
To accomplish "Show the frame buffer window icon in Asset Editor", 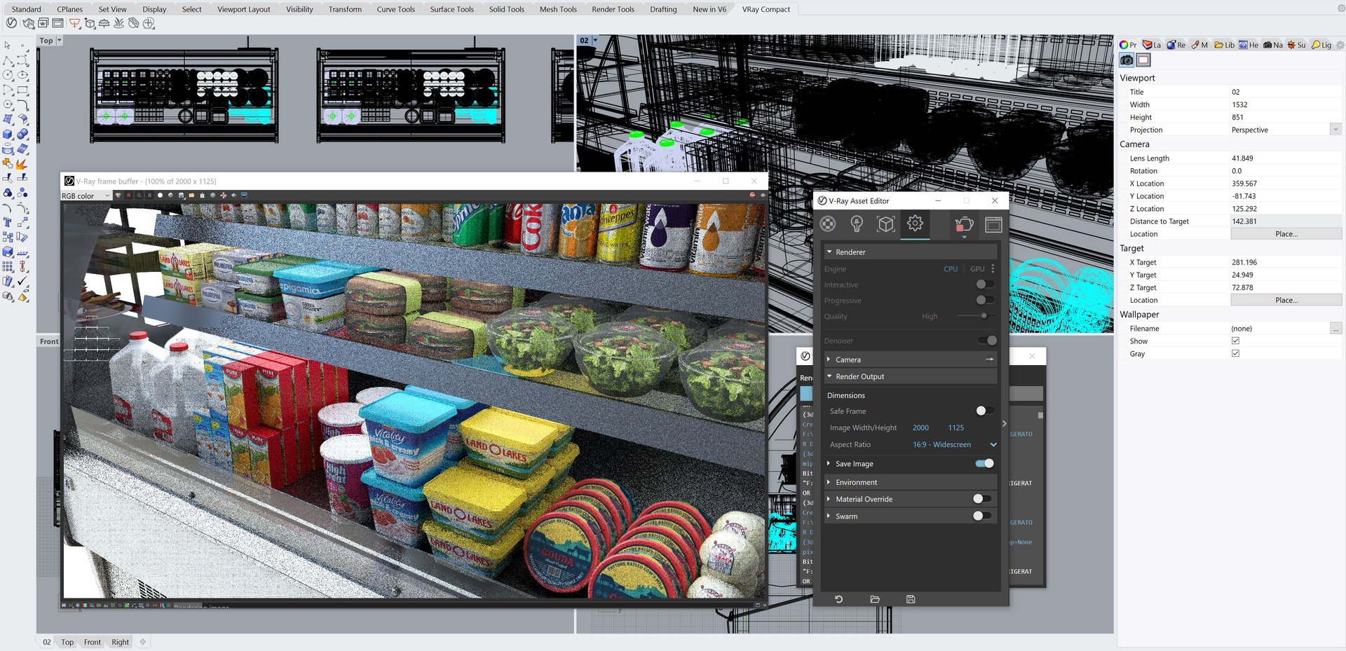I will [x=993, y=224].
